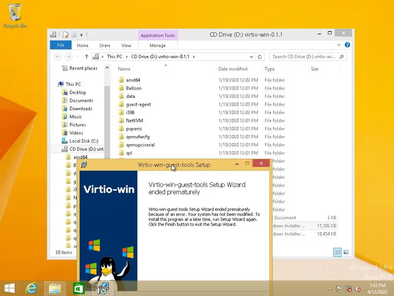This screenshot has height=296, width=394.
Task: Go up one folder level
Action: (x=87, y=57)
